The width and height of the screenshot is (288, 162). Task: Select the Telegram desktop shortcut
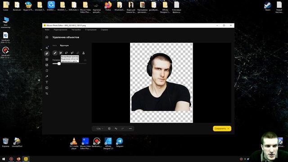[x=120, y=143]
